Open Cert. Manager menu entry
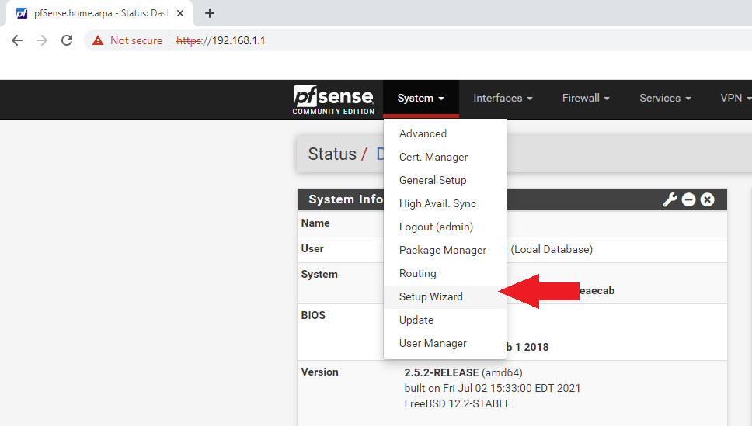Screen dimensions: 752x426 point(444,158)
